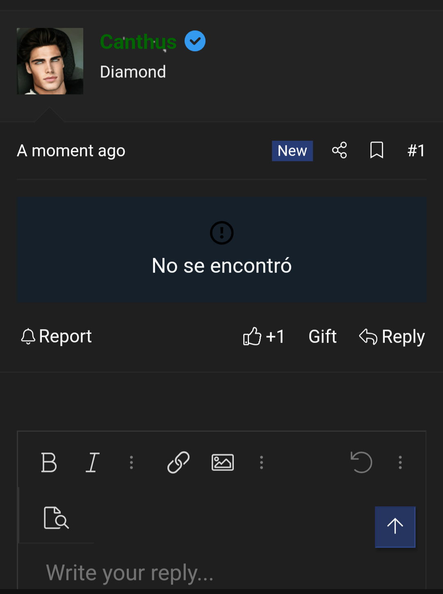Open additional insert options menu
This screenshot has height=594, width=443.
(x=261, y=462)
